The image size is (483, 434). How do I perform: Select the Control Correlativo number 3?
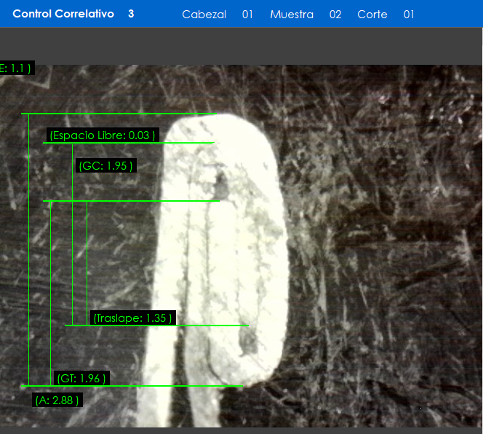[x=131, y=14]
